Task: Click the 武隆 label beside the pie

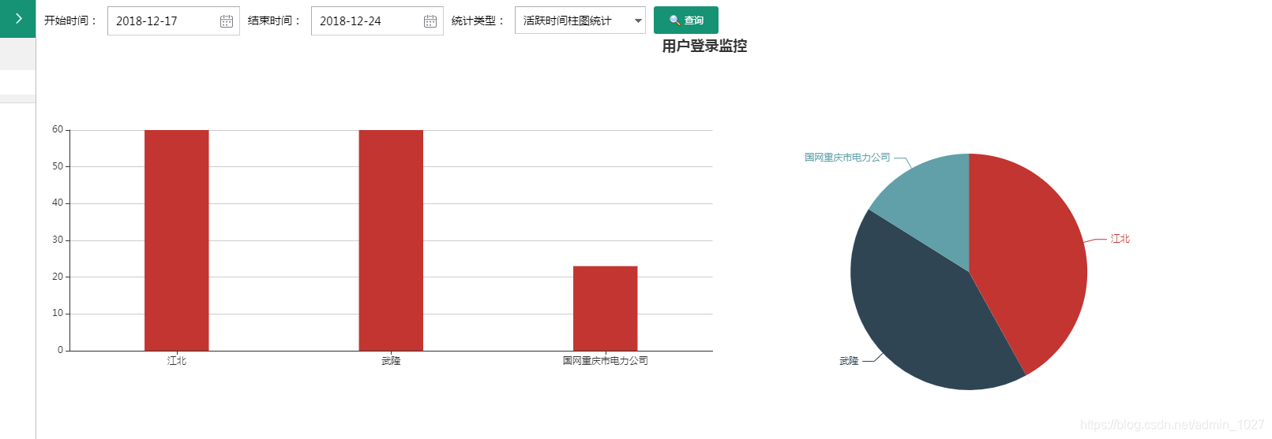Action: (x=849, y=361)
